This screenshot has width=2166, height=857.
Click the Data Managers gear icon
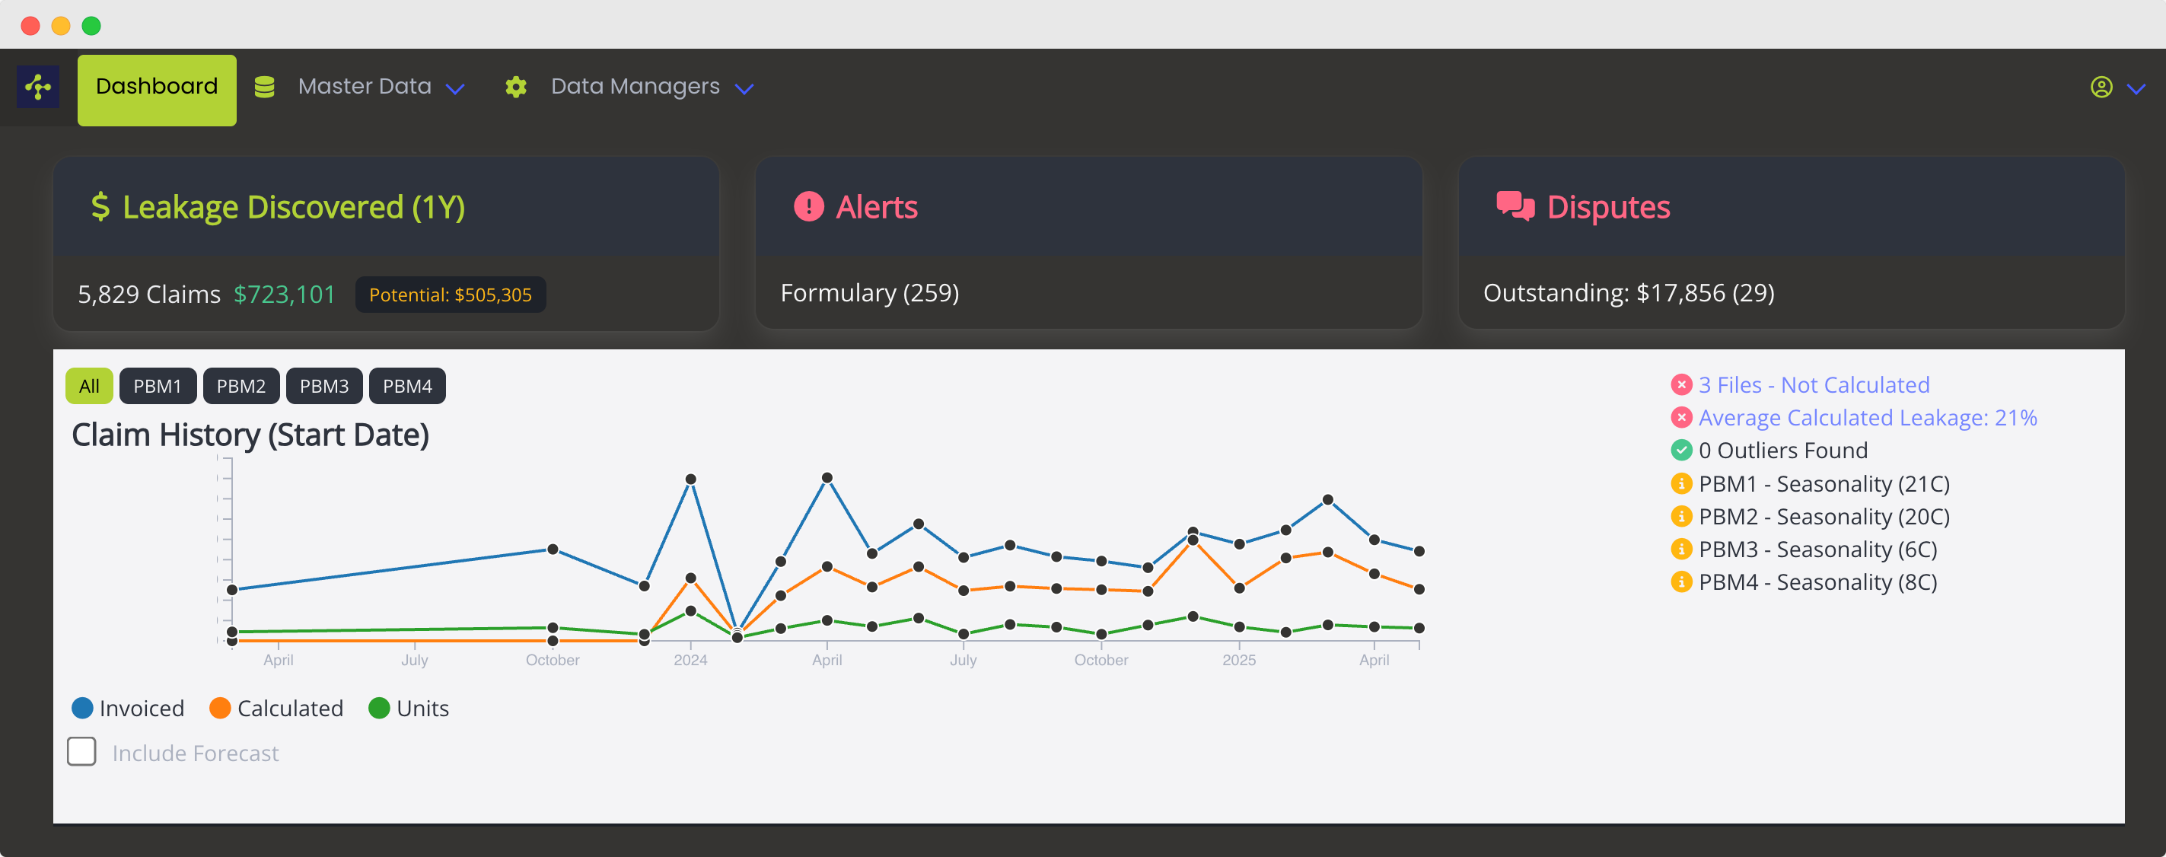[x=515, y=87]
